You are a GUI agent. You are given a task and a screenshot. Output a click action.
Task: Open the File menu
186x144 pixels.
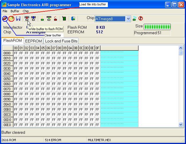click(5, 11)
